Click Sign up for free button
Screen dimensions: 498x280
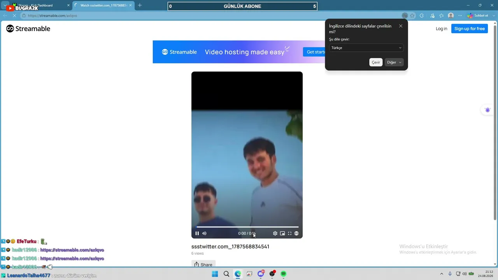pyautogui.click(x=469, y=28)
